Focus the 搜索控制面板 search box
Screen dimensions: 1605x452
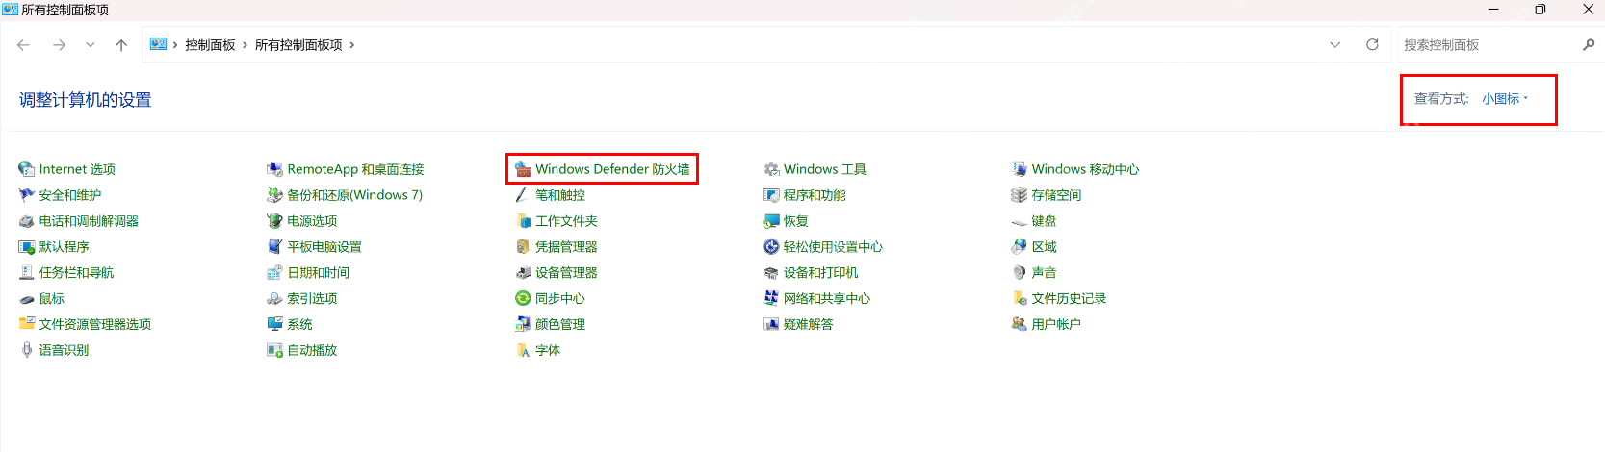1488,45
